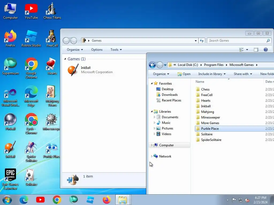The width and height of the screenshot is (274, 205).
Task: Select InkBall in the Games window
Action: click(x=90, y=70)
